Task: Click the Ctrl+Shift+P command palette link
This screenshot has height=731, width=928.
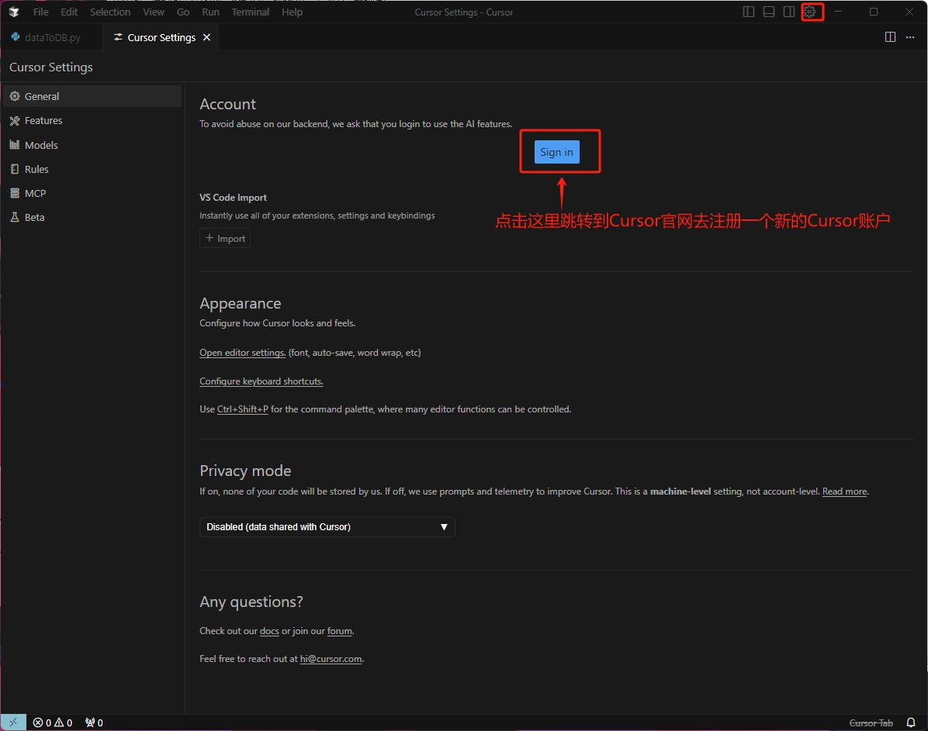Action: click(243, 409)
